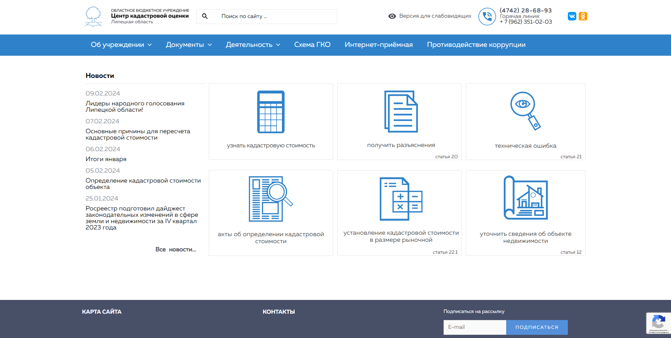This screenshot has height=338, width=671.
Task: Open the Odnoklassniki social icon
Action: click(583, 16)
